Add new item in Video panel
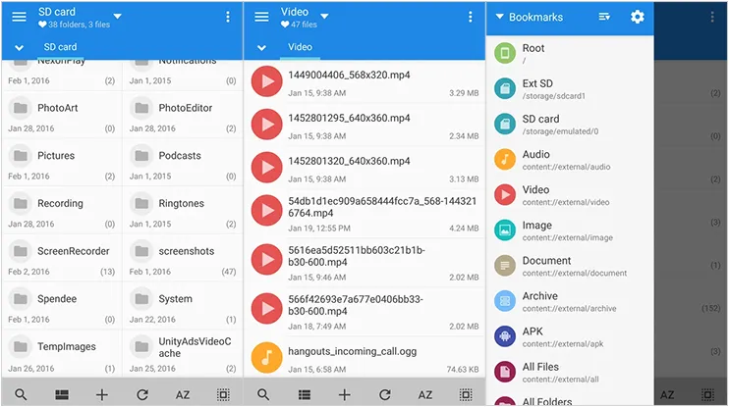Viewport: 729px width, 407px height. 345,395
